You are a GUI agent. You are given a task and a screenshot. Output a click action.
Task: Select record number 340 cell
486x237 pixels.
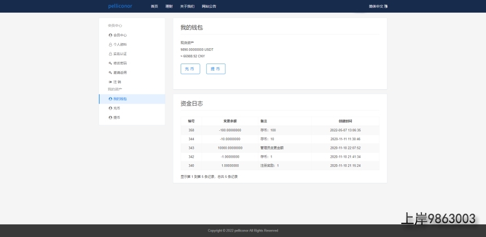click(191, 166)
